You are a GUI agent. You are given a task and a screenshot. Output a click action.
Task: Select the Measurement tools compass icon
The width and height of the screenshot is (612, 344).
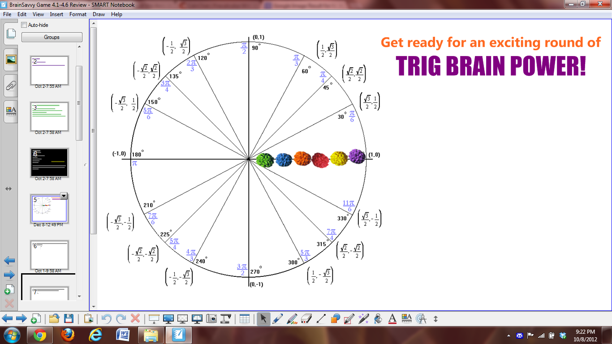tap(422, 318)
